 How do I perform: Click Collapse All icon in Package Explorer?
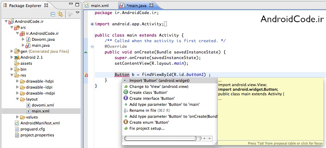[53, 14]
